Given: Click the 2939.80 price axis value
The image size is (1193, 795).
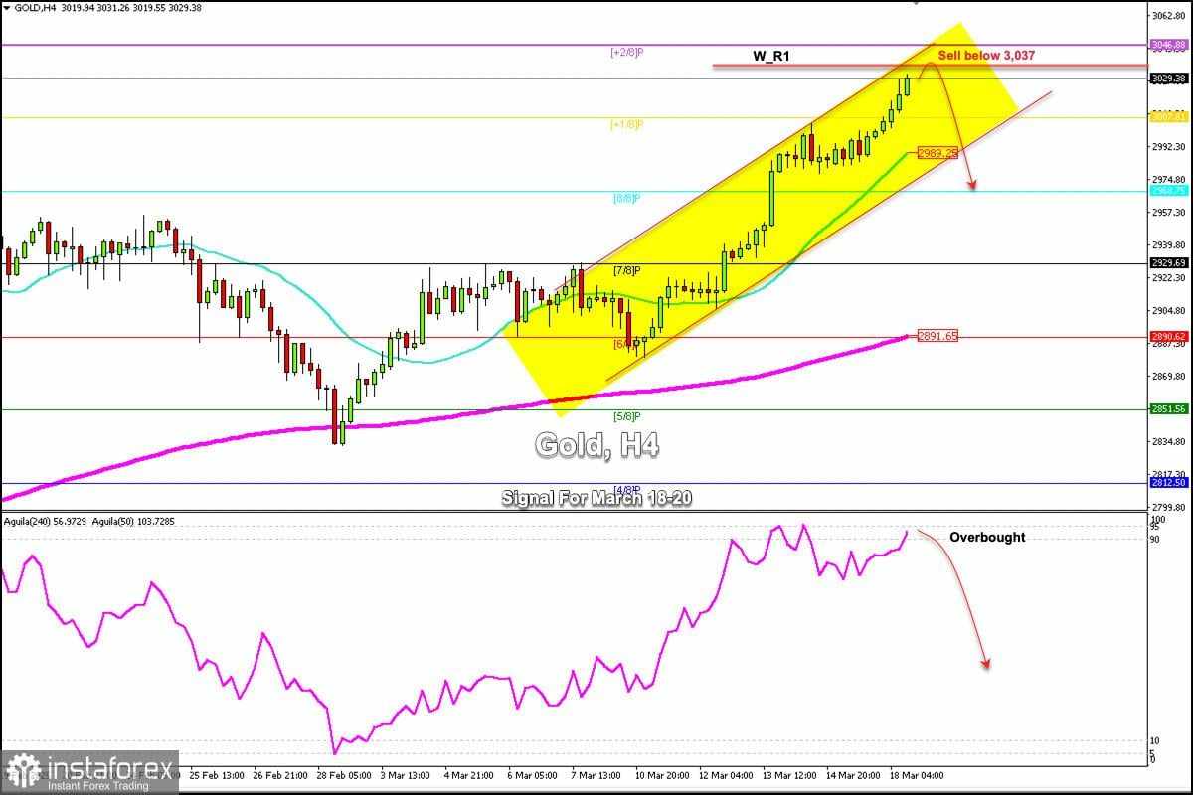Looking at the screenshot, I should click(x=1169, y=245).
